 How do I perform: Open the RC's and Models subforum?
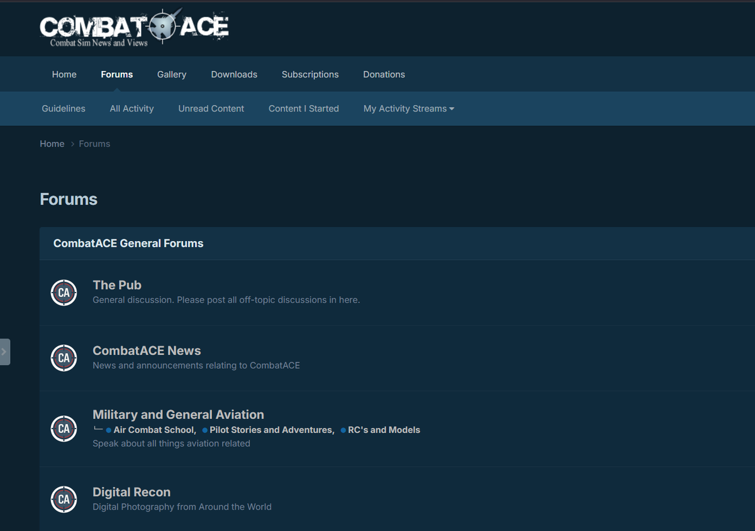click(384, 430)
